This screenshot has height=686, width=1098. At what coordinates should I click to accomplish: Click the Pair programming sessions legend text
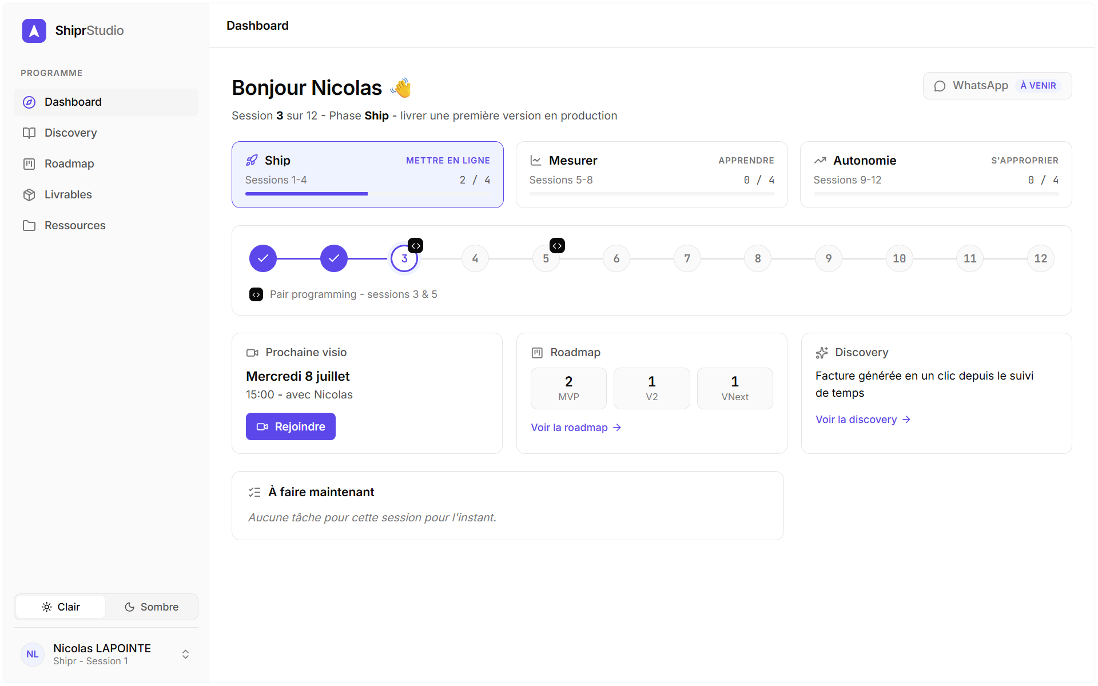[353, 294]
